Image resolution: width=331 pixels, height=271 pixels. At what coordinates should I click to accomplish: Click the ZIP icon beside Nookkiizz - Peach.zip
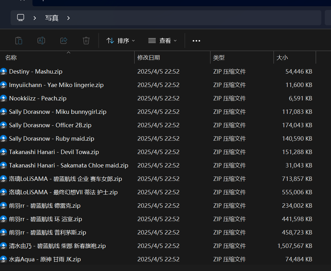[3, 99]
